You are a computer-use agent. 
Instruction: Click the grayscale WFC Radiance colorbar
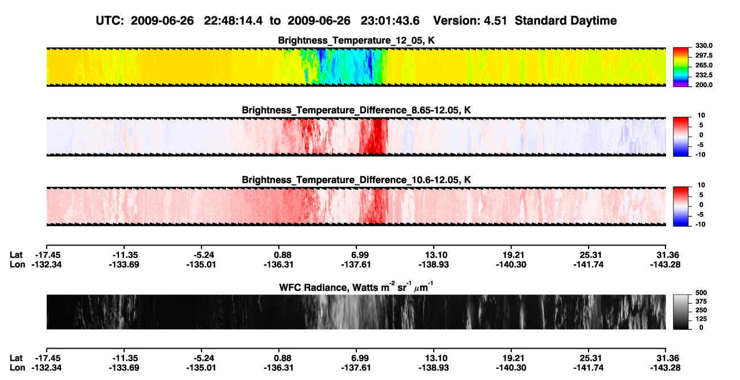[681, 312]
